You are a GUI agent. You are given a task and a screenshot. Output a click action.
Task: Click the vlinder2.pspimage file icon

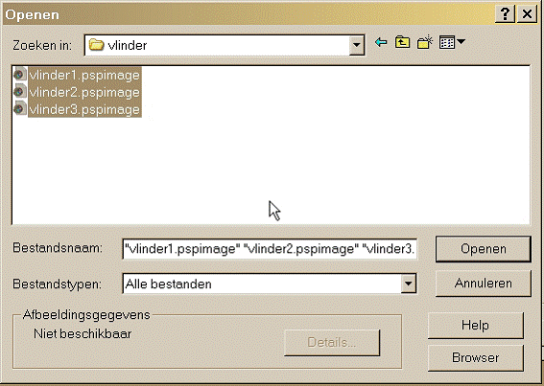[x=19, y=92]
